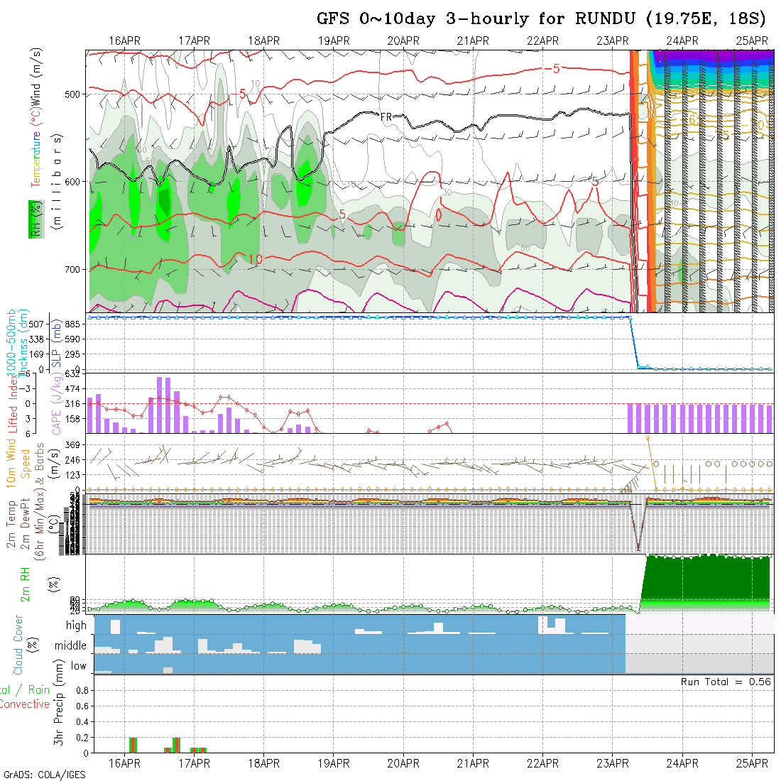The height and width of the screenshot is (781, 781).
Task: Select the '19APR' date label on the top axis
Action: point(334,41)
